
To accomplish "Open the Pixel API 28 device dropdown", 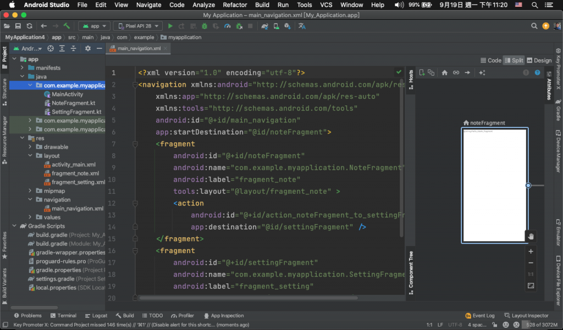I will (138, 26).
